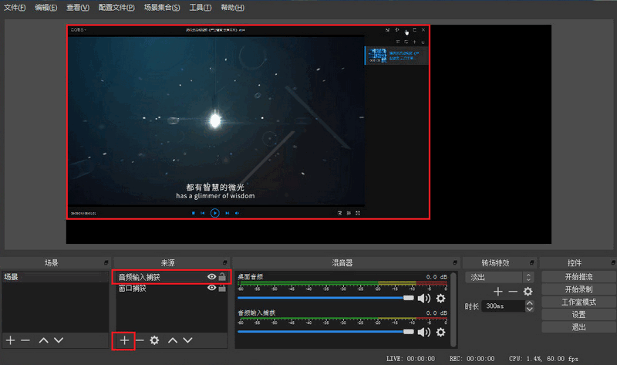Lock the 窗口捕获 source
This screenshot has width=617, height=365.
click(222, 288)
